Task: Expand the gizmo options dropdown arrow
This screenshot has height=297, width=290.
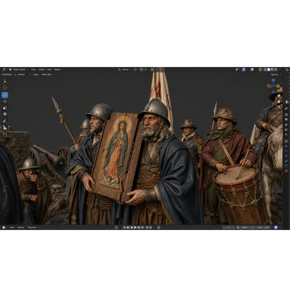Action: (247, 70)
